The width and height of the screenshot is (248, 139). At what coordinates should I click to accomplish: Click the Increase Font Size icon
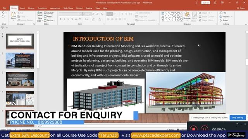93,14
